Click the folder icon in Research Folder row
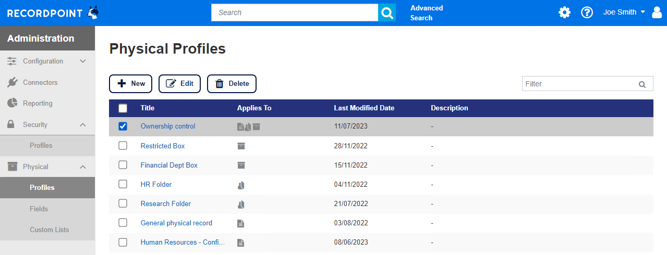Image resolution: width=667 pixels, height=255 pixels. [241, 204]
